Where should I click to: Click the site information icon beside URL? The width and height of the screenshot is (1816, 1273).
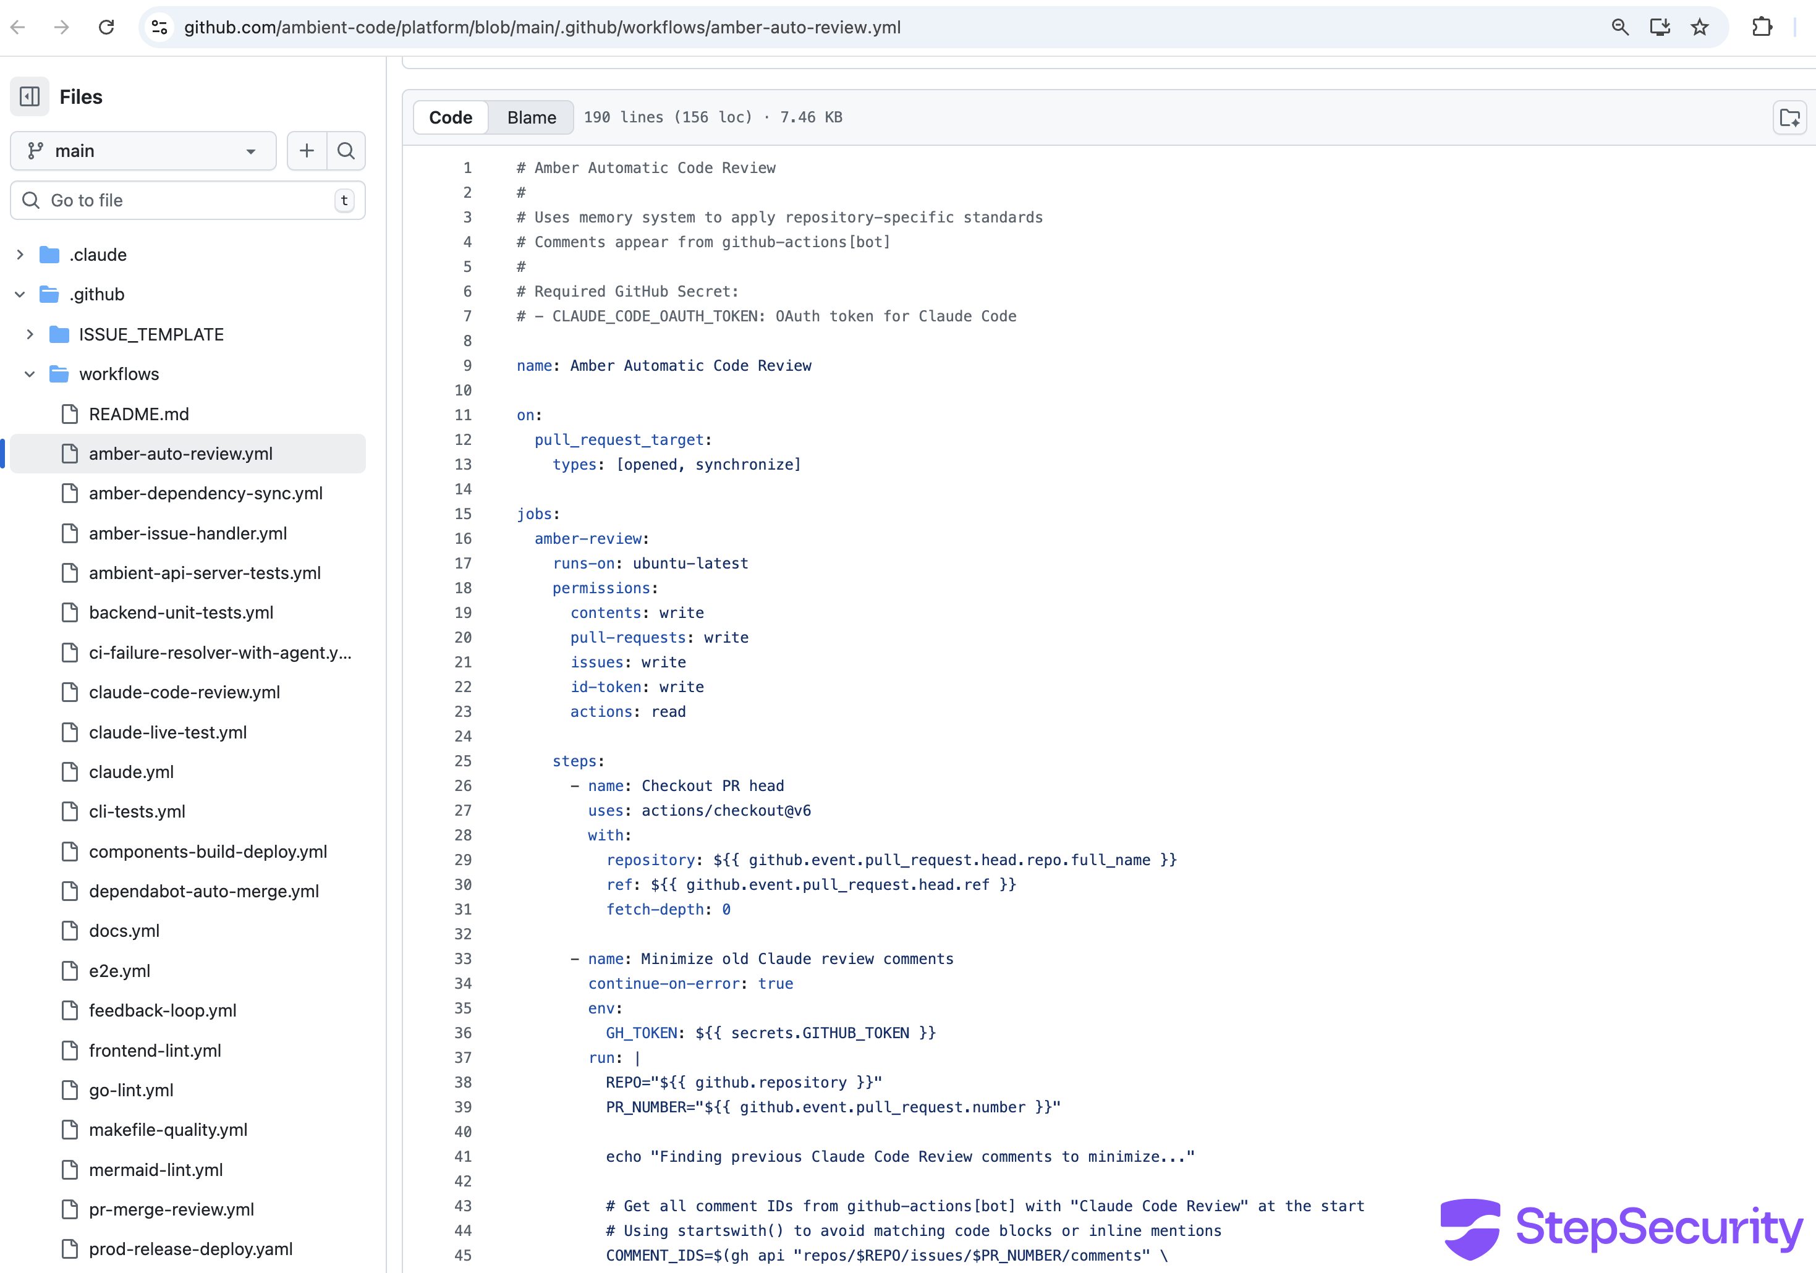click(x=159, y=28)
